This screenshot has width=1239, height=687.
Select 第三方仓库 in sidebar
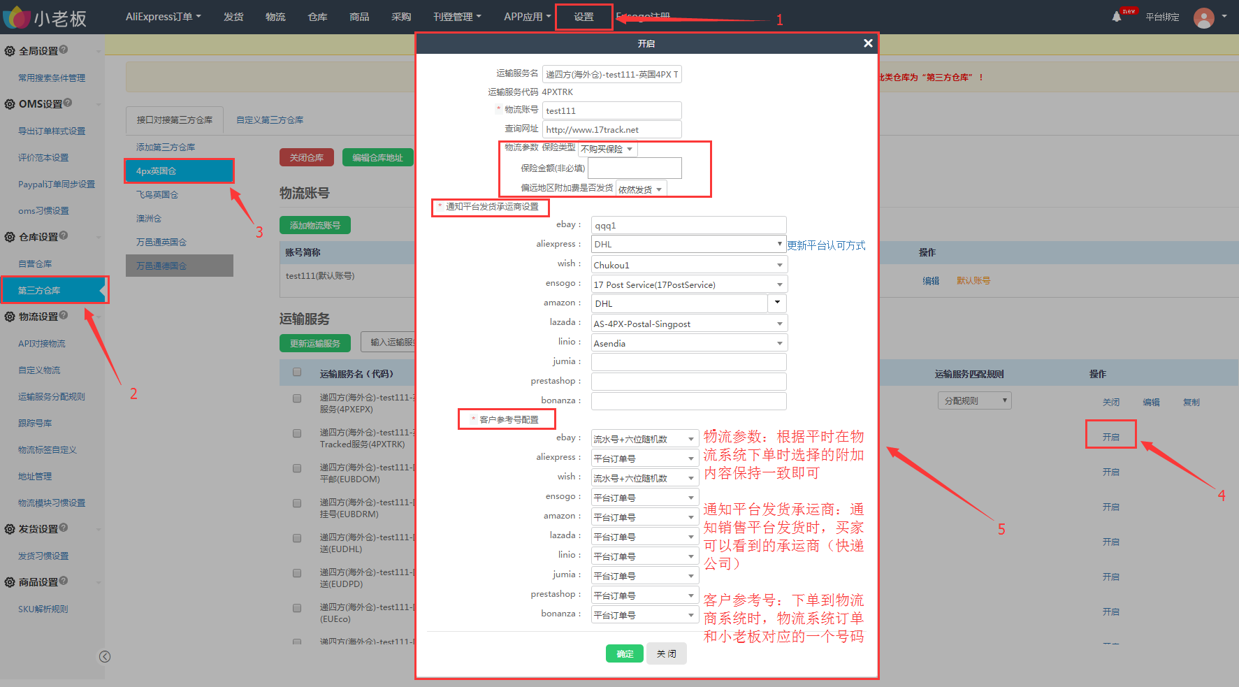coord(53,290)
